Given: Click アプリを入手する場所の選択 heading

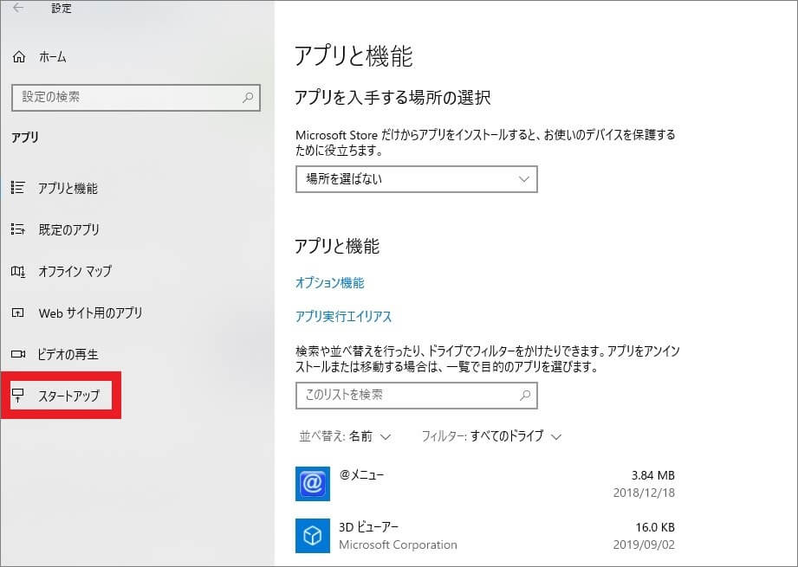Looking at the screenshot, I should 393,98.
